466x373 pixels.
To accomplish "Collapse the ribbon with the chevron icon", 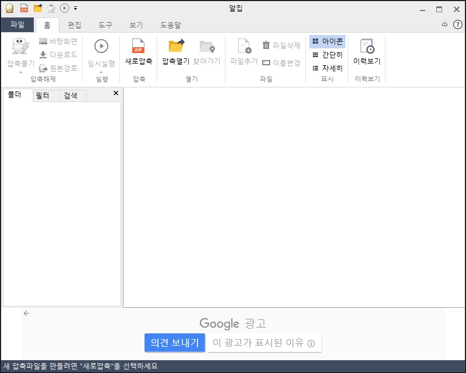I will (444, 24).
